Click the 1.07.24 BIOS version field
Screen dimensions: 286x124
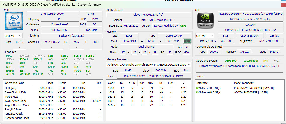click(x=166, y=26)
